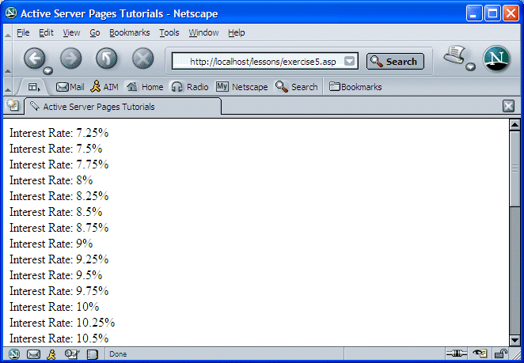Viewport: 524px width, 363px height.
Task: Click the vertical scrollbar thumb
Action: pyautogui.click(x=515, y=168)
